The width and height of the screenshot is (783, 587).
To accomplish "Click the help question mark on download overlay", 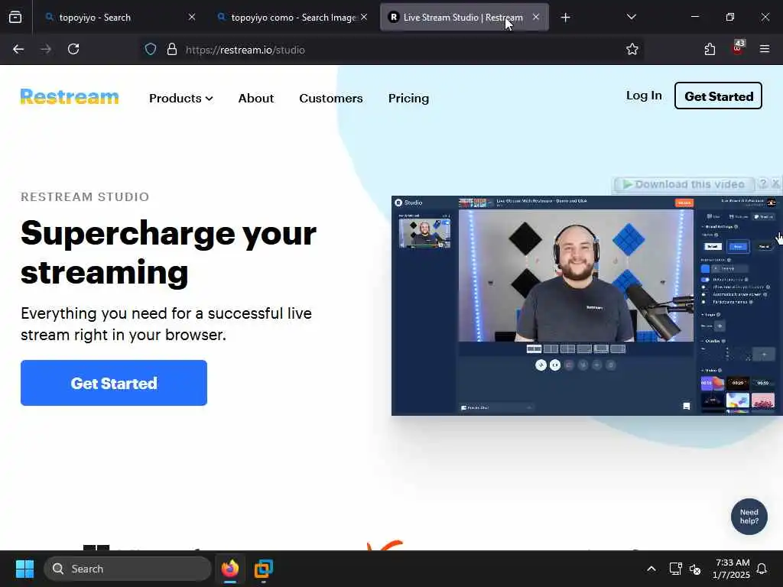I will pos(763,183).
